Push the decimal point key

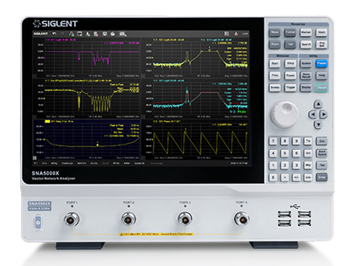tap(284, 177)
